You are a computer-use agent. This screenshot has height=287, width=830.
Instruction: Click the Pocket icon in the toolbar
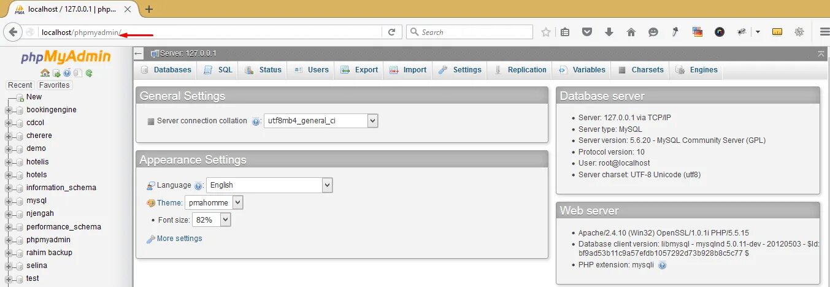pos(587,32)
